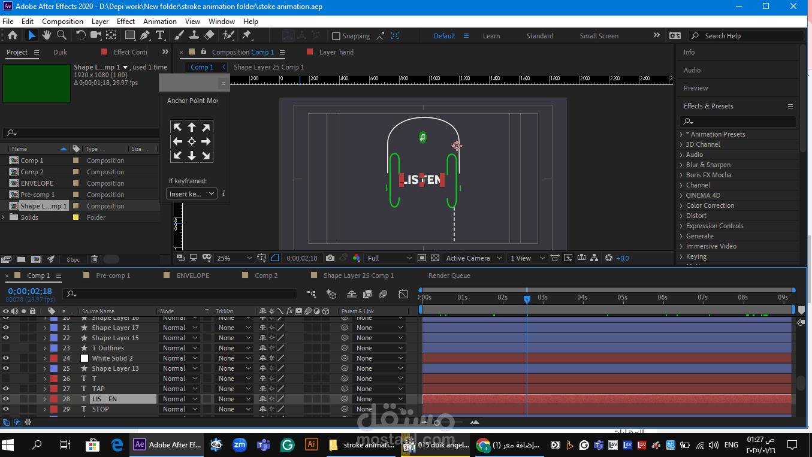The height and width of the screenshot is (457, 812).
Task: Choose the Rotation tool
Action: click(x=81, y=35)
